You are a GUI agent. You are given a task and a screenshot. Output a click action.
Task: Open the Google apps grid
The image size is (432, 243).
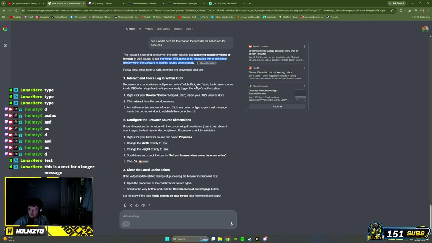(x=417, y=29)
